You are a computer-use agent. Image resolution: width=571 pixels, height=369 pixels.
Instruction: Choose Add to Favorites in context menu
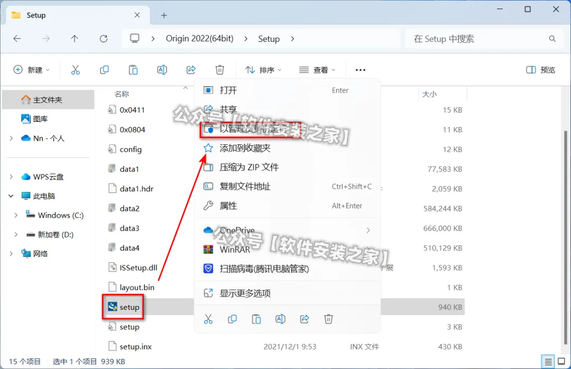point(288,148)
